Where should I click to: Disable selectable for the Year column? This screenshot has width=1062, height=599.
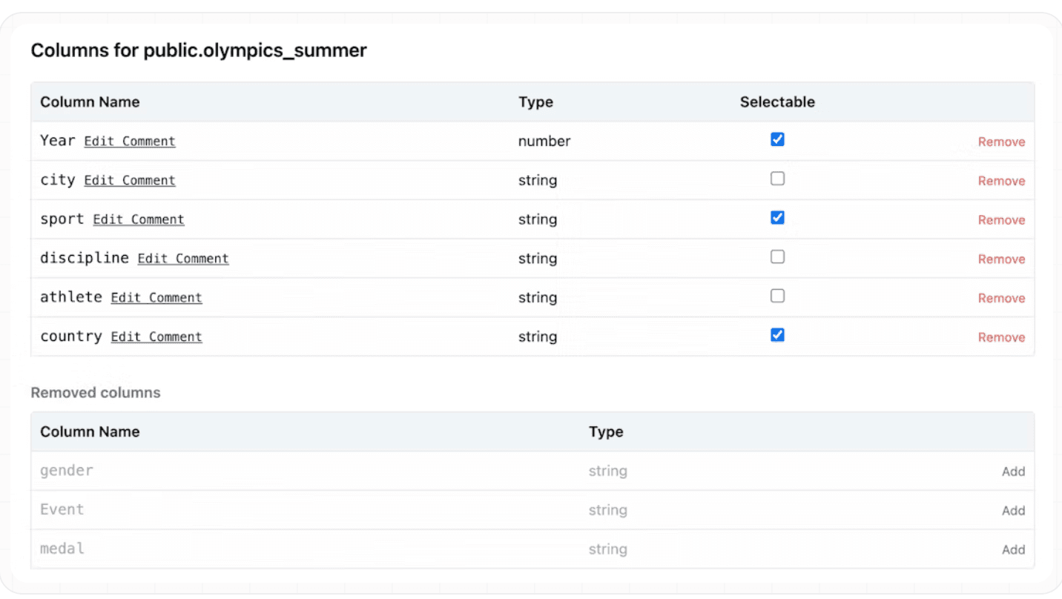click(777, 139)
